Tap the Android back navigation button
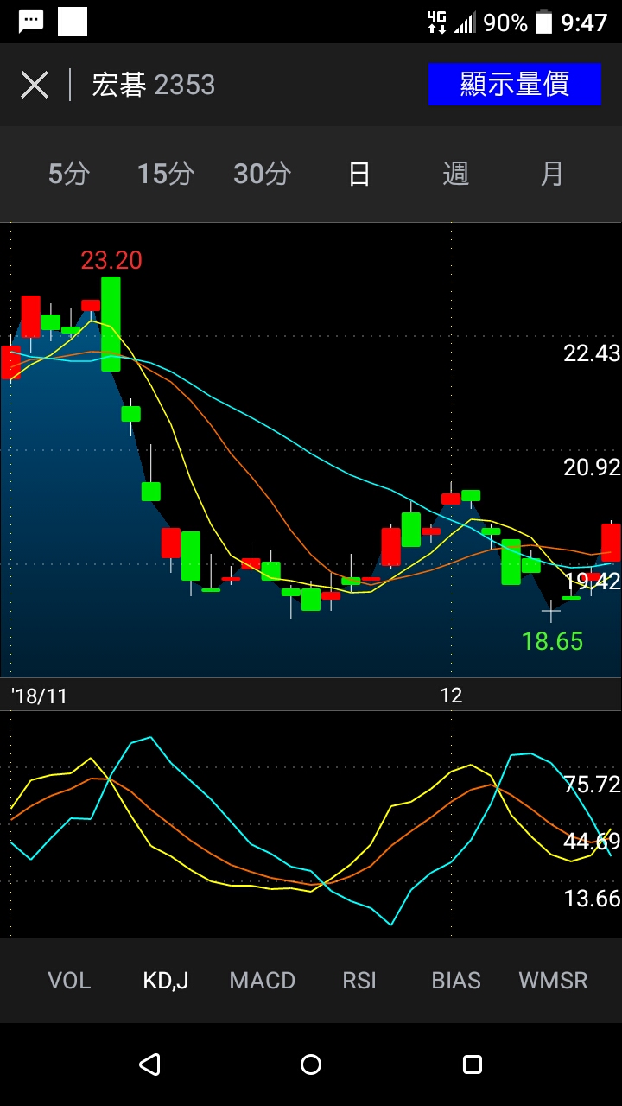Image resolution: width=622 pixels, height=1106 pixels. pos(149,1065)
